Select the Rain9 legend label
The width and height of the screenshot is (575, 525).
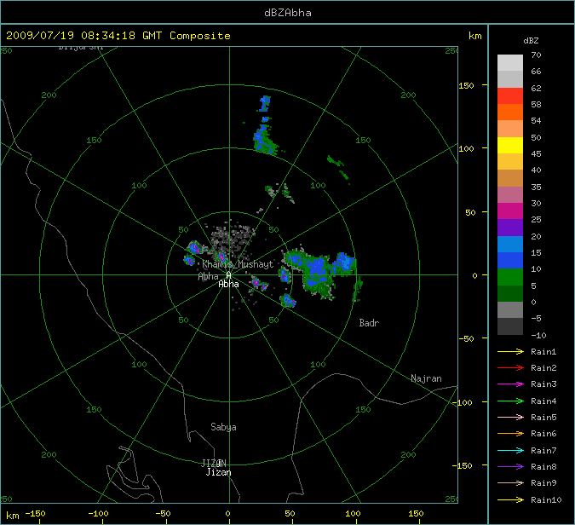coord(543,482)
